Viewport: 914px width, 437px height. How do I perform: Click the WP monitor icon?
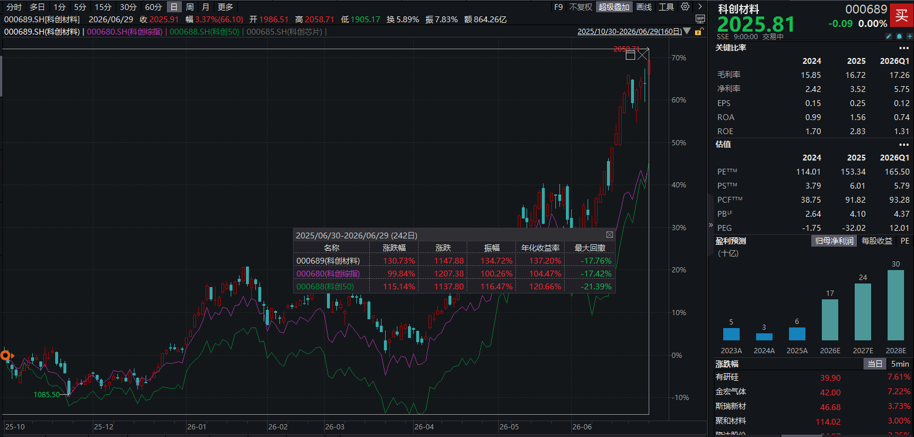click(700, 19)
